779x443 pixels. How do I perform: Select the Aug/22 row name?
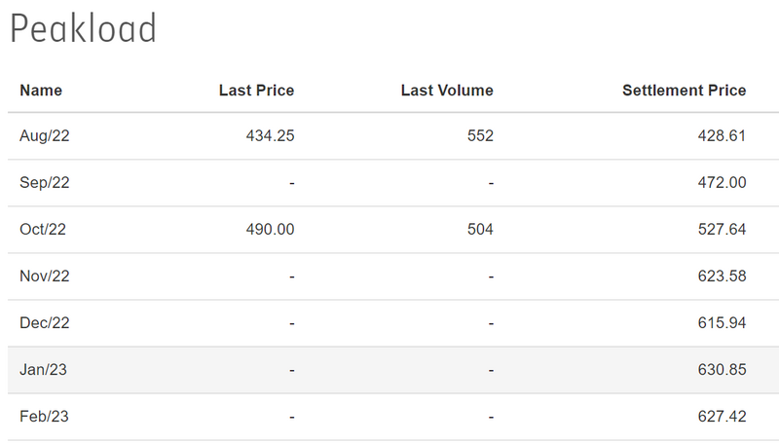coord(45,136)
